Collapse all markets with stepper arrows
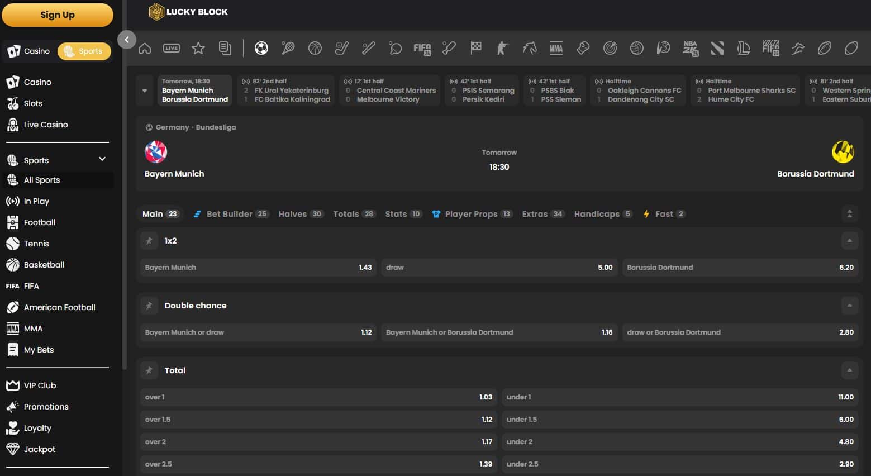871x476 pixels. point(850,214)
